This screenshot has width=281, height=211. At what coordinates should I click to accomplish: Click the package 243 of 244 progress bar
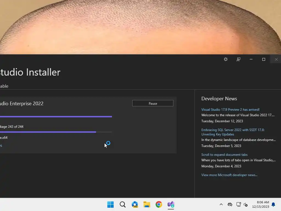pyautogui.click(x=56, y=132)
